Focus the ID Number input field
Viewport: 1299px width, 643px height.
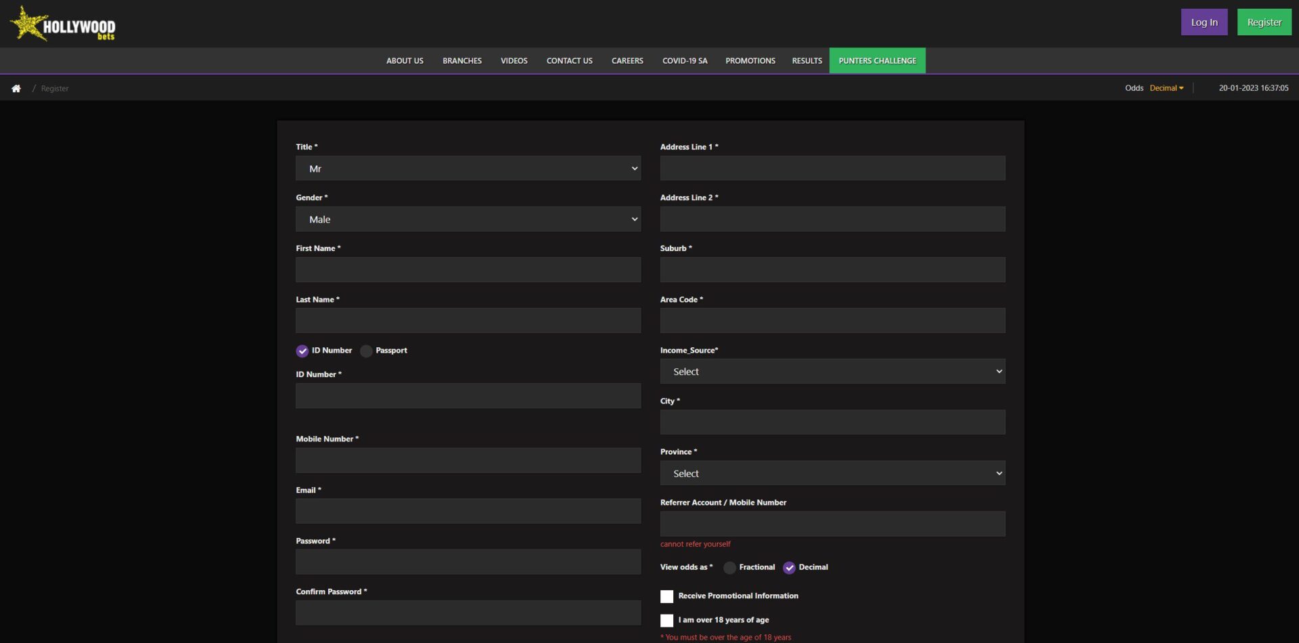tap(468, 396)
